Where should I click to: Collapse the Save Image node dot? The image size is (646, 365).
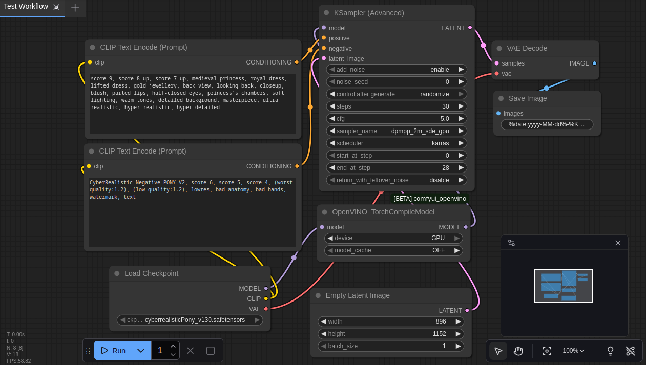501,98
